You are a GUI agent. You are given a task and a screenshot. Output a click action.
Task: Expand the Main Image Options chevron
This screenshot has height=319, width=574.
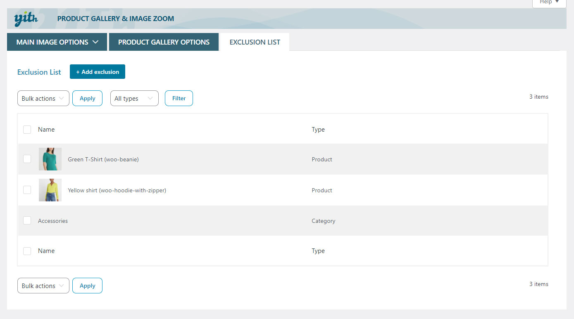click(x=95, y=42)
